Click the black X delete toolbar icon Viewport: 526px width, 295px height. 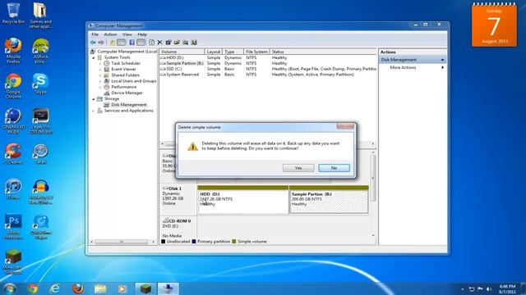159,43
